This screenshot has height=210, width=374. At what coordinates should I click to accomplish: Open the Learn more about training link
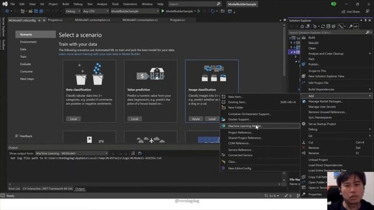99,54
